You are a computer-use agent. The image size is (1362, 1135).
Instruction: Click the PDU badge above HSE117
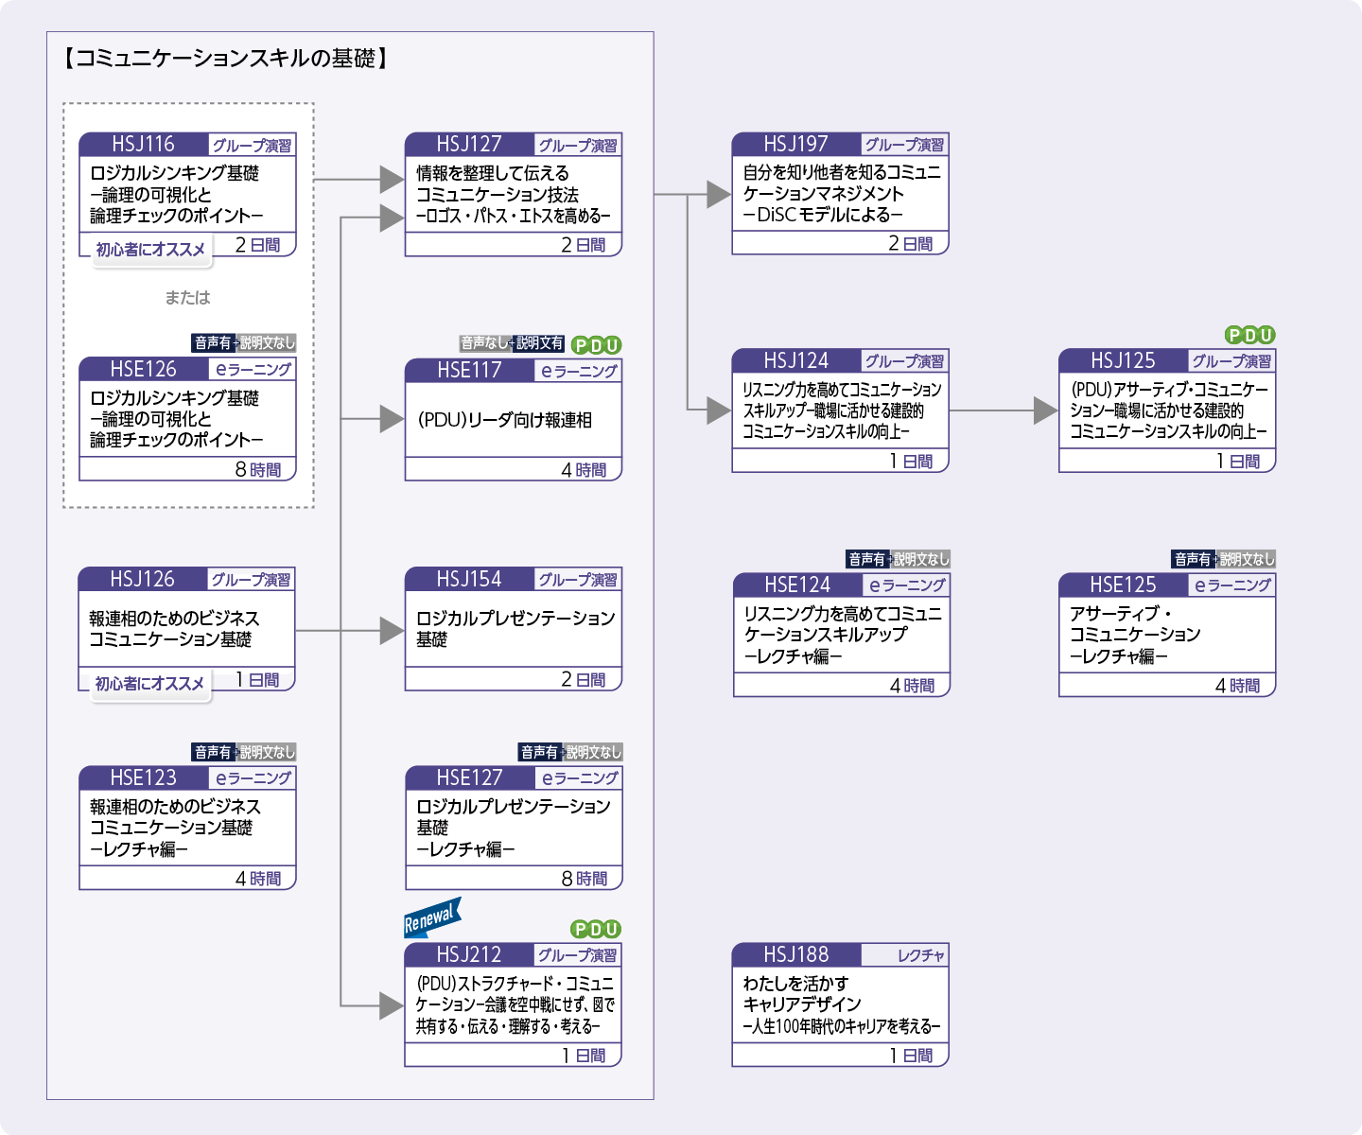tap(597, 345)
